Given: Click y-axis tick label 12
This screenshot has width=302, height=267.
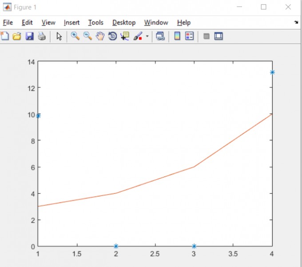Looking at the screenshot, I should coord(31,89).
